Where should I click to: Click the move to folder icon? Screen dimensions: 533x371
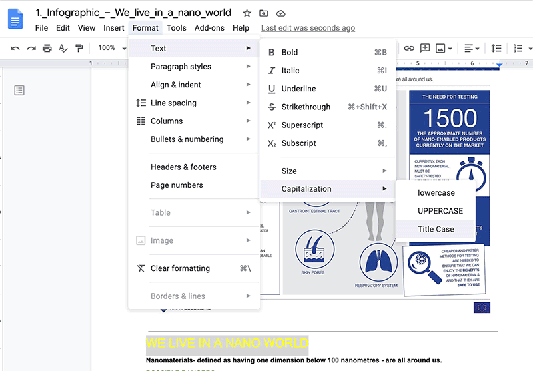[x=263, y=13]
